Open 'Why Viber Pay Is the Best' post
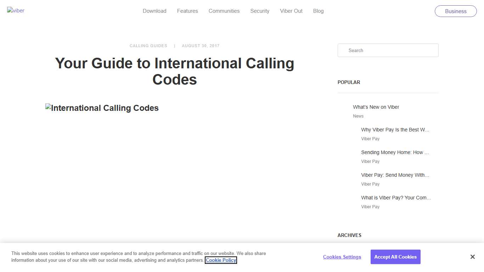This screenshot has width=484, height=272. [x=395, y=130]
